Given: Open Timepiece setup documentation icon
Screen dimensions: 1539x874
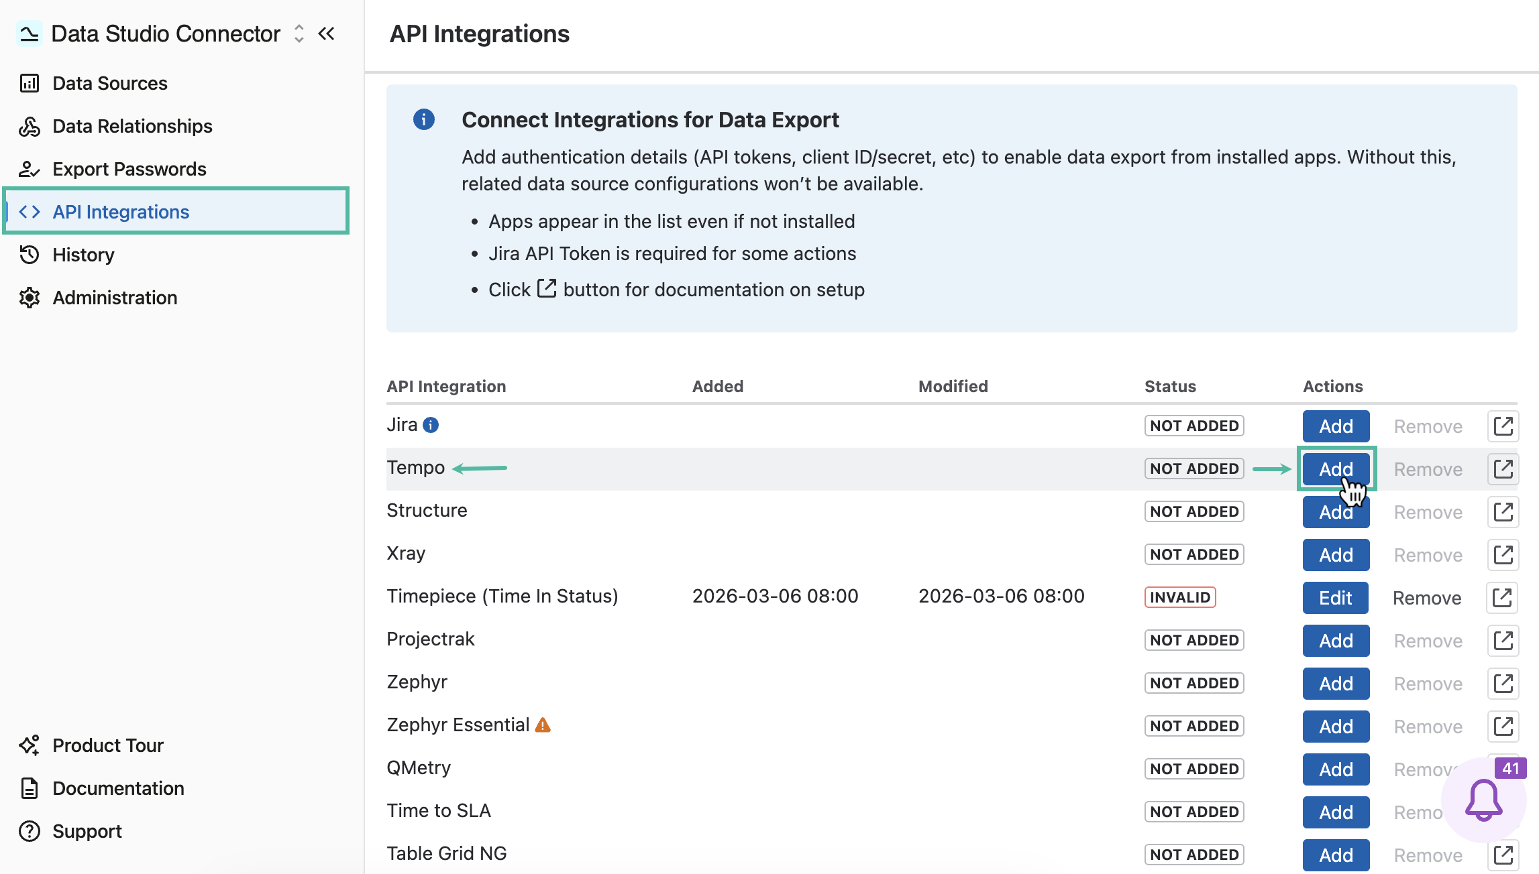Looking at the screenshot, I should (1502, 598).
